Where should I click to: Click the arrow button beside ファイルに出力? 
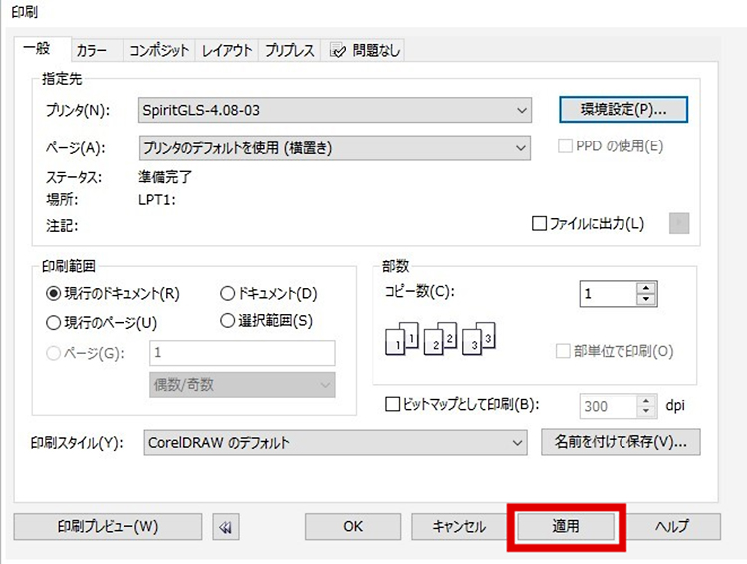click(x=679, y=224)
